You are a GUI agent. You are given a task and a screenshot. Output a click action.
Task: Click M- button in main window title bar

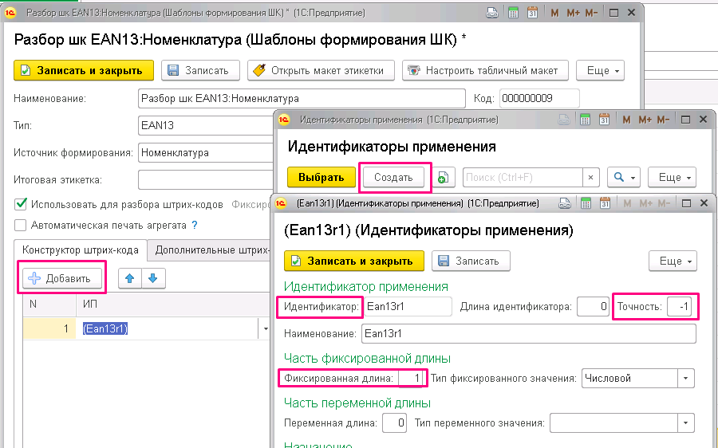click(x=591, y=13)
